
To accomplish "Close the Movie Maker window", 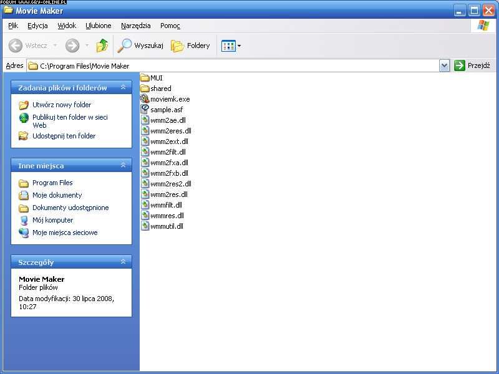I will pyautogui.click(x=488, y=11).
